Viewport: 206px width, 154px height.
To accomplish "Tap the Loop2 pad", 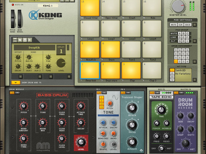I will tap(110, 29).
